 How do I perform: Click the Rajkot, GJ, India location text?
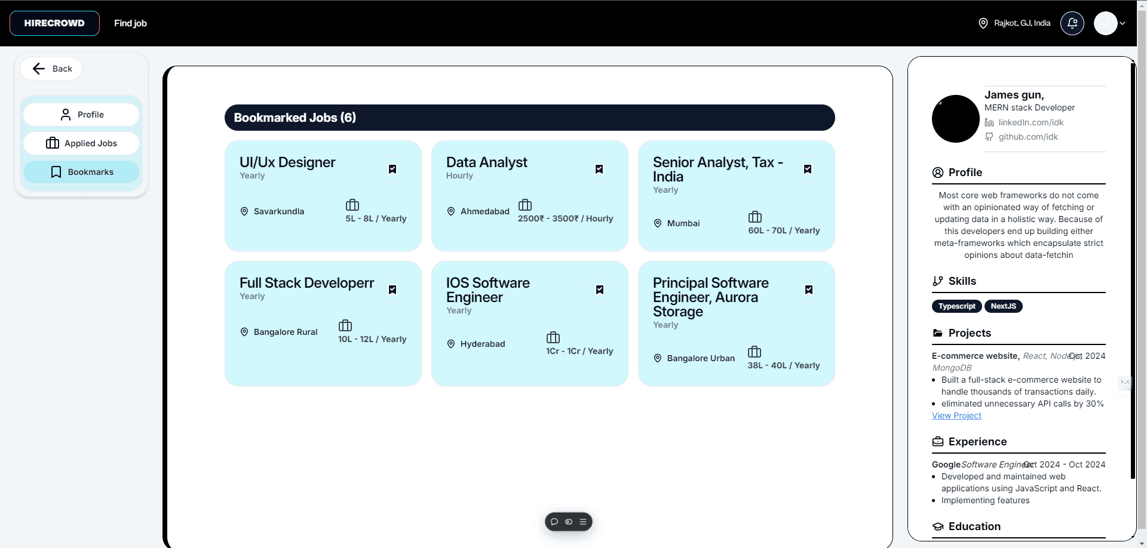coord(1022,23)
